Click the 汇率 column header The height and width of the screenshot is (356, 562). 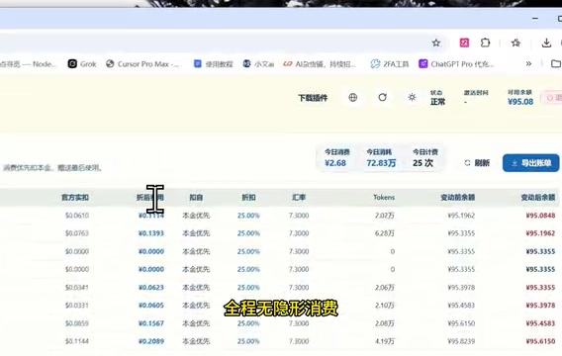tap(299, 198)
